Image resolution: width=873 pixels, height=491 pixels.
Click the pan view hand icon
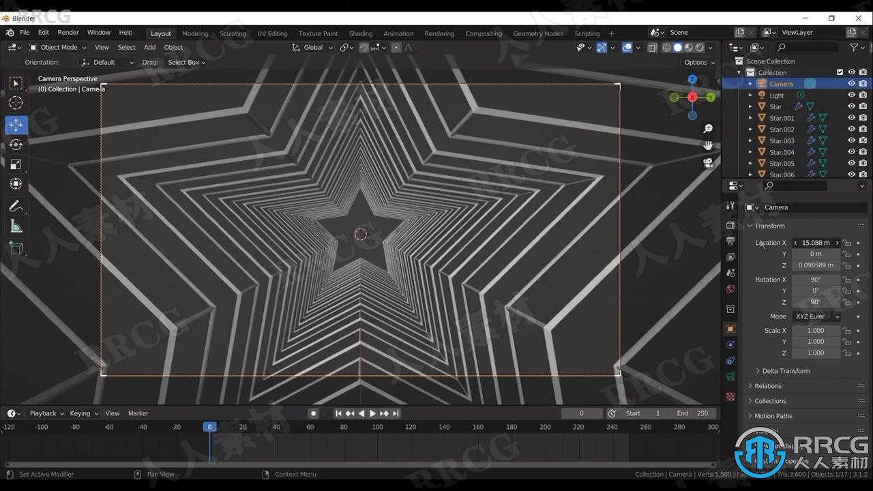708,145
